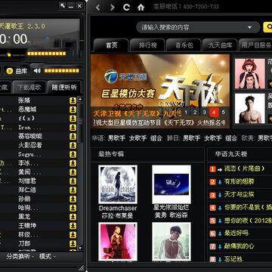272x272 pixels.
Task: Download the 黑龙 track with its yellow icon
Action: click(x=73, y=217)
